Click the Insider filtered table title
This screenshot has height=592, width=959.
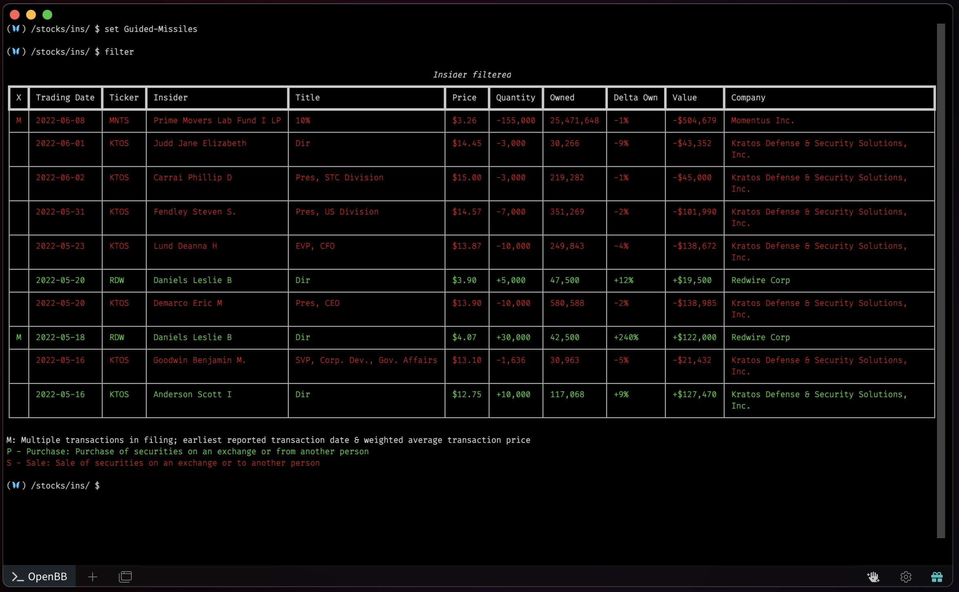coord(472,75)
